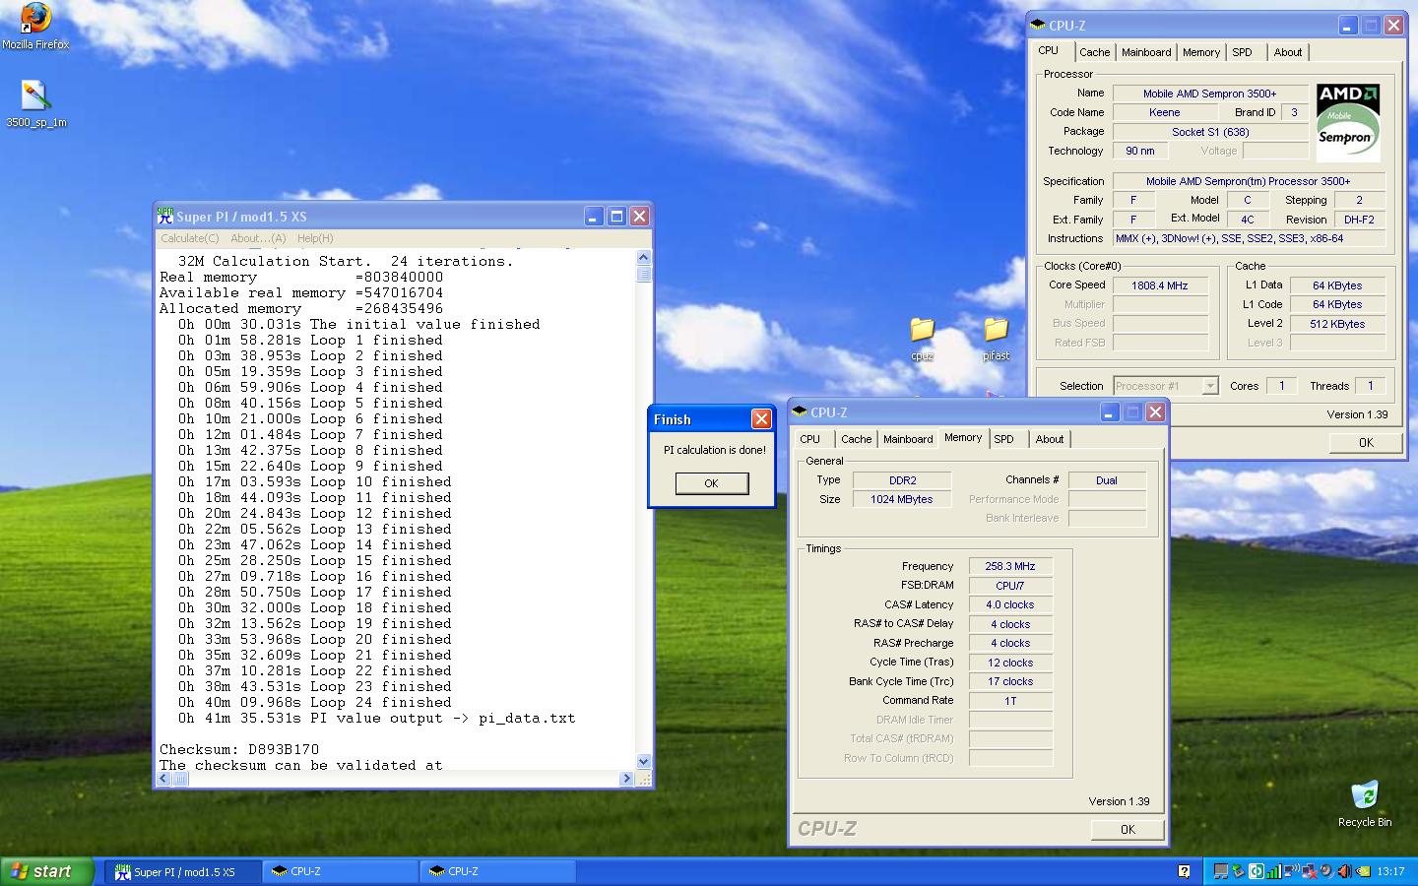Activate the first CPU-Z taskbar button
Image resolution: width=1418 pixels, height=886 pixels.
341,871
